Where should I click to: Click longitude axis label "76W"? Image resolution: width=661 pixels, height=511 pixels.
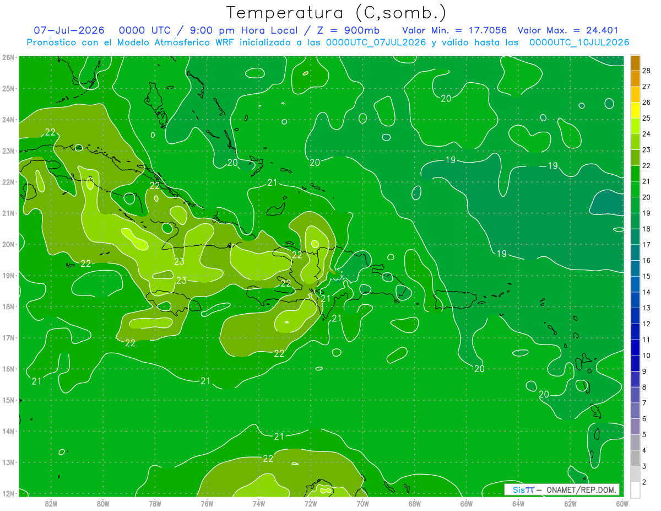click(207, 503)
